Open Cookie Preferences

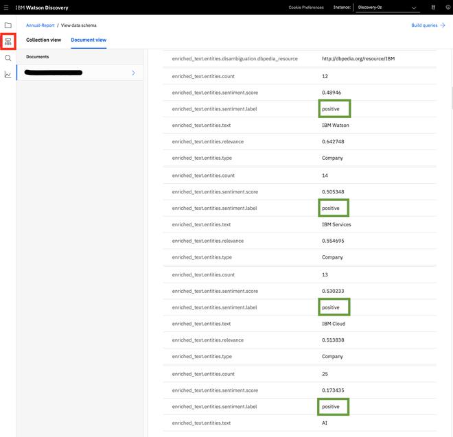tap(306, 8)
